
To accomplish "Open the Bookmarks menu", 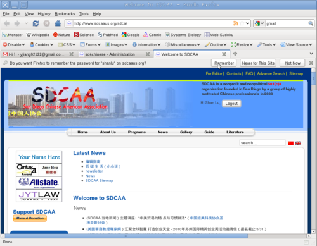I will [x=65, y=14].
